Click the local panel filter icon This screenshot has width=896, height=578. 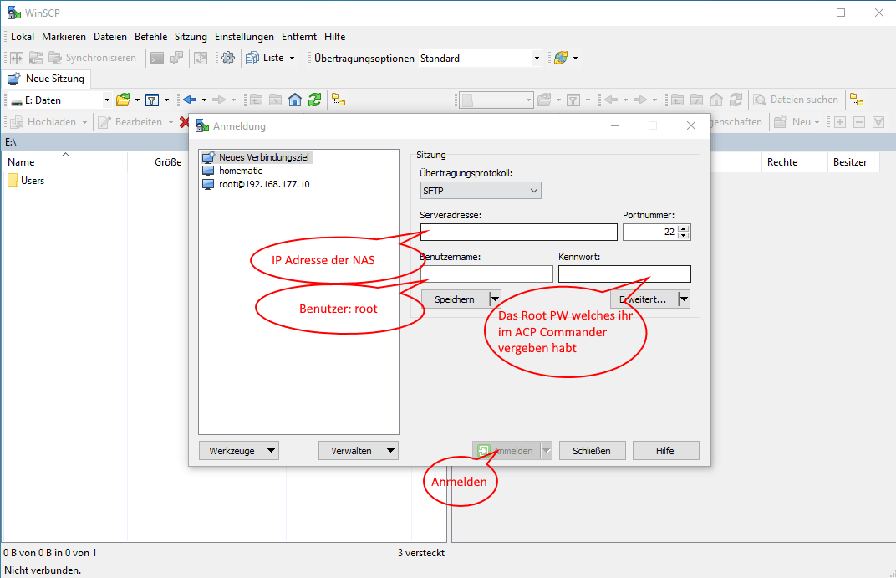pyautogui.click(x=152, y=100)
